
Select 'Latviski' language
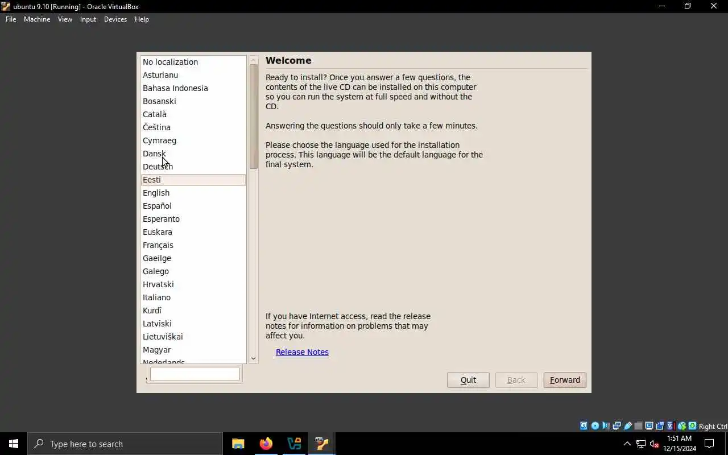tap(193, 324)
